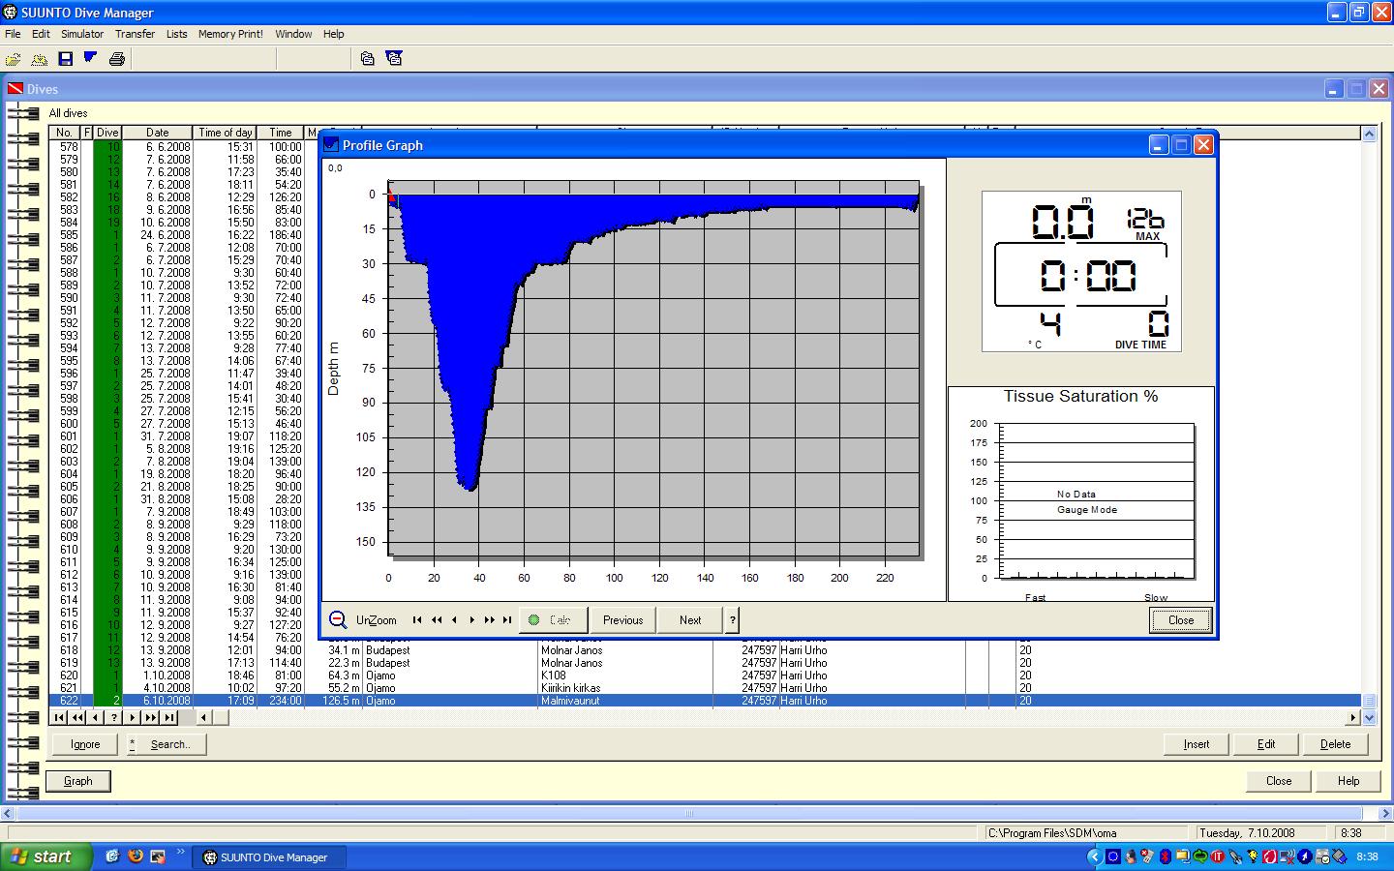Viewport: 1394px width, 871px height.
Task: Select dive 600 row
Action: coord(184,424)
